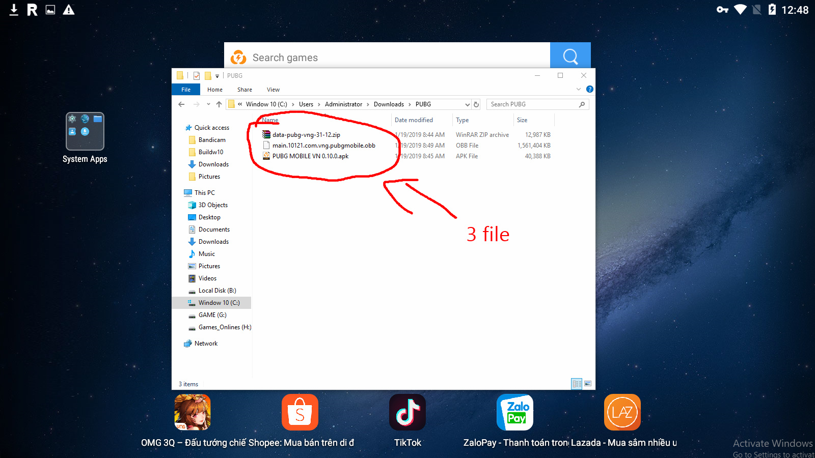Image resolution: width=815 pixels, height=458 pixels.
Task: Click the search magnifier in Search PUBG
Action: [582, 104]
